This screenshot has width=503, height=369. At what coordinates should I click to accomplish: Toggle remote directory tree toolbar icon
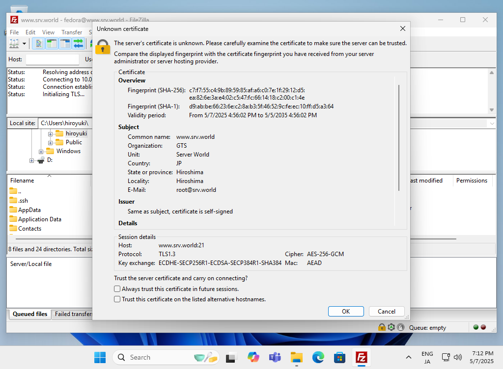65,43
